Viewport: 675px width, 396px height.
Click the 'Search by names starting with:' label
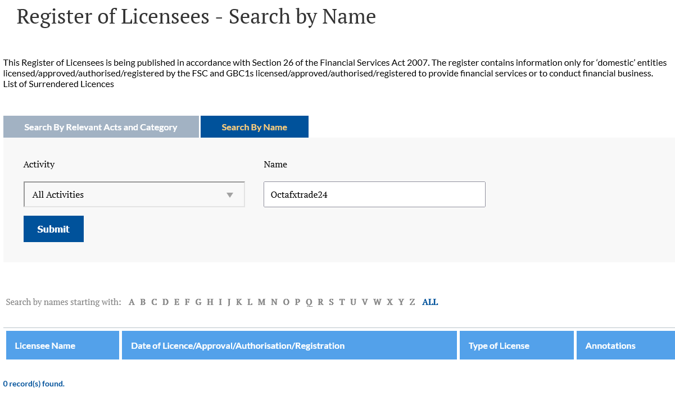[x=64, y=302]
